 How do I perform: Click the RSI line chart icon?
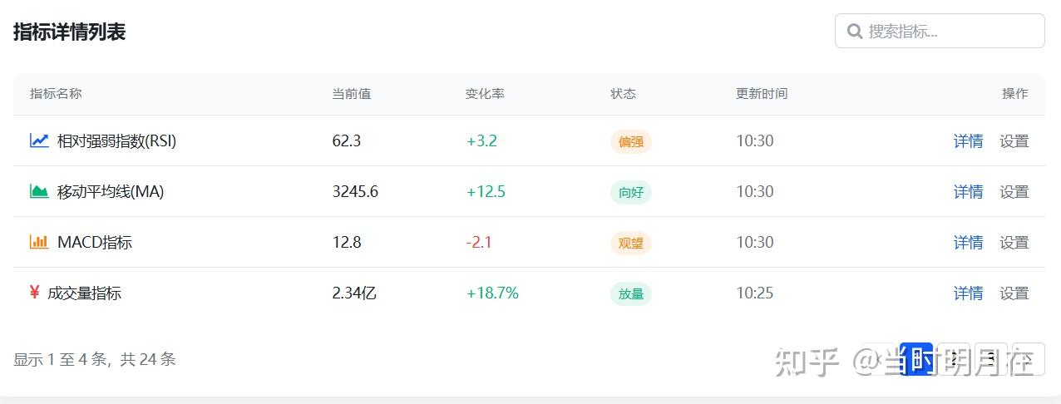click(x=39, y=140)
